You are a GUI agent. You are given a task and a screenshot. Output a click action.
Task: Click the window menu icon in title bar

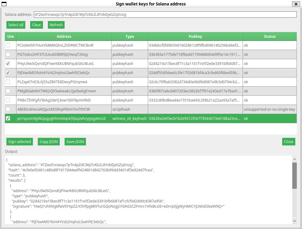4,4
